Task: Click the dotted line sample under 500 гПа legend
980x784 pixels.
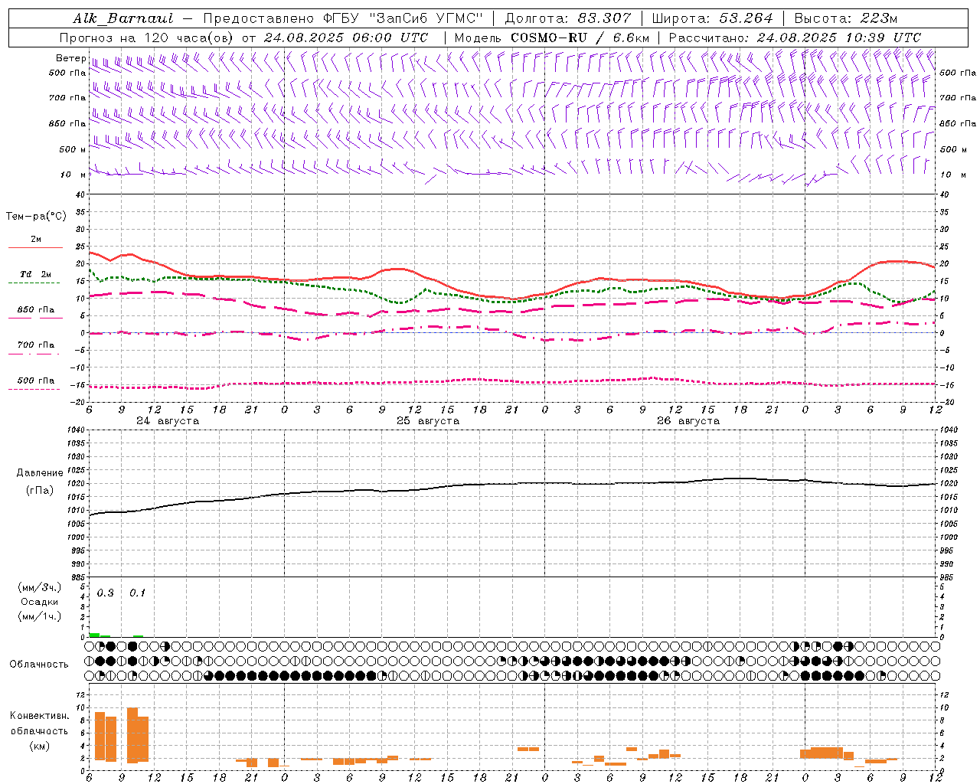Action: 34,389
